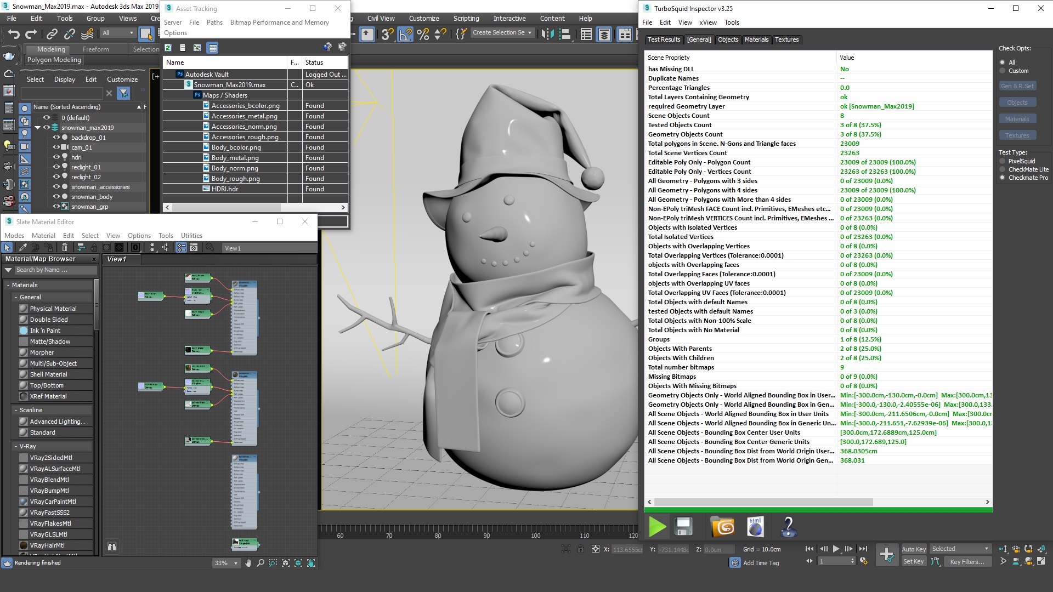Image resolution: width=1053 pixels, height=592 pixels.
Task: Choose PixelSquid test type
Action: (x=1003, y=161)
